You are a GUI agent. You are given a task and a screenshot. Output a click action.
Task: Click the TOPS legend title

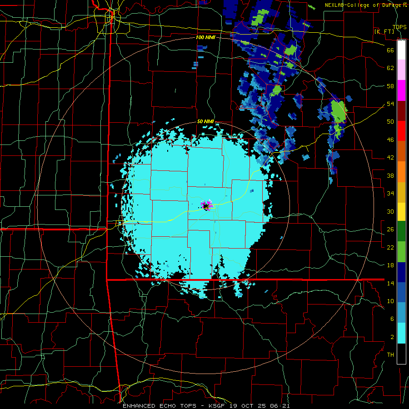tap(399, 27)
